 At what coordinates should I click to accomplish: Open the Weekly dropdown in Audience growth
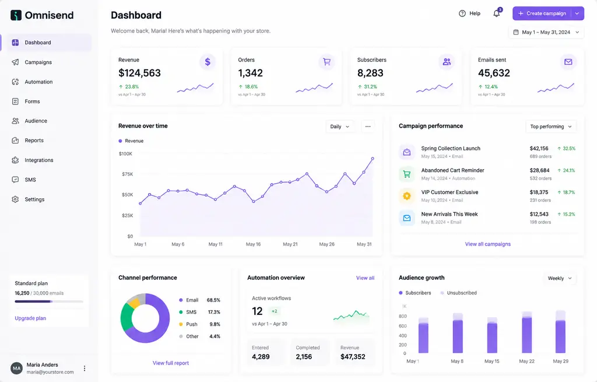[560, 278]
